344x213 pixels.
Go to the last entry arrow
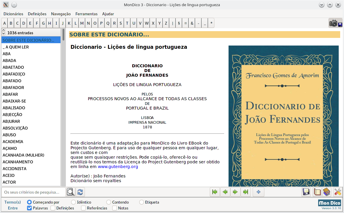point(246,192)
